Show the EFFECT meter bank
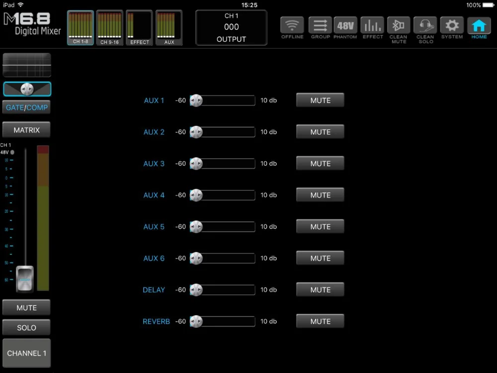This screenshot has height=373, width=497. click(x=140, y=27)
